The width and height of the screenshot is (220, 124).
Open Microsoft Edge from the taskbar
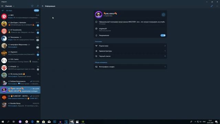(32, 122)
